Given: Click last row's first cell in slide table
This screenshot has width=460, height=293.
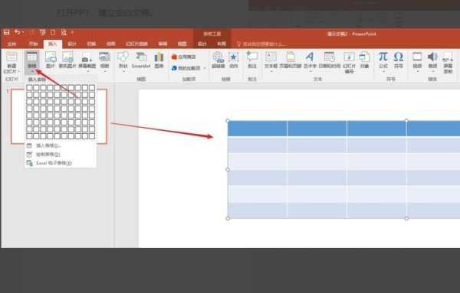Looking at the screenshot, I should [x=258, y=210].
